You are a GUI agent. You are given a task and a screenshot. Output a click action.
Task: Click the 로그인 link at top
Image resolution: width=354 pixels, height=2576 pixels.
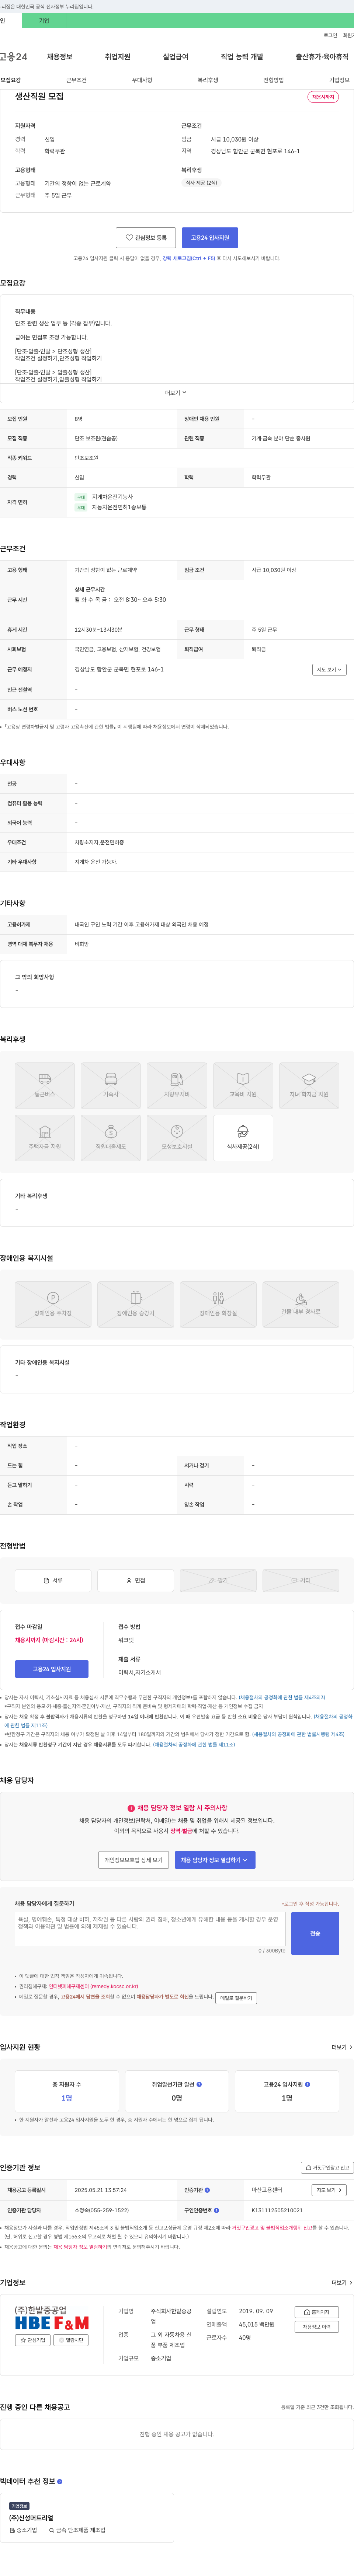[x=330, y=35]
